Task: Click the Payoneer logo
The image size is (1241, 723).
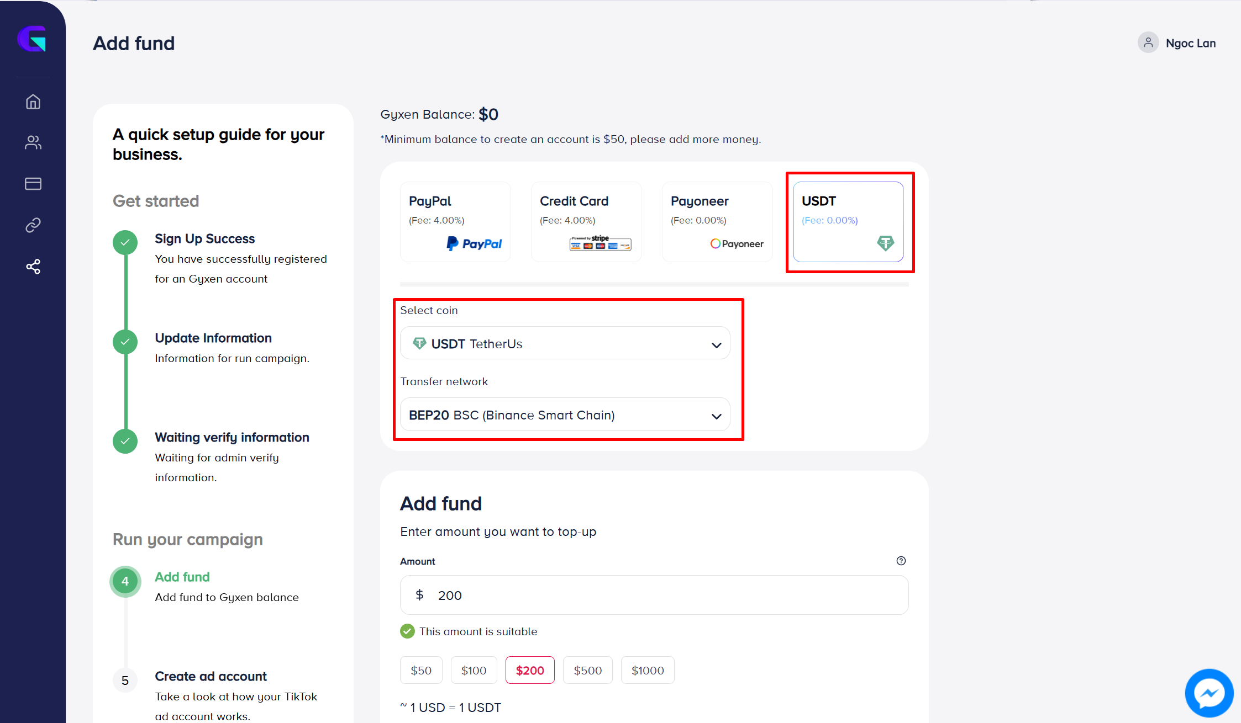Action: point(737,243)
